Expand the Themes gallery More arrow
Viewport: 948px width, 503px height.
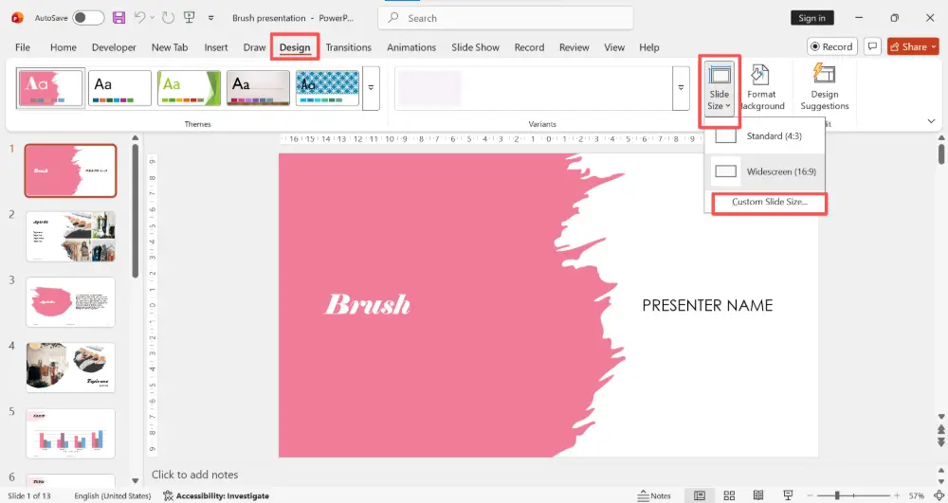click(x=371, y=88)
